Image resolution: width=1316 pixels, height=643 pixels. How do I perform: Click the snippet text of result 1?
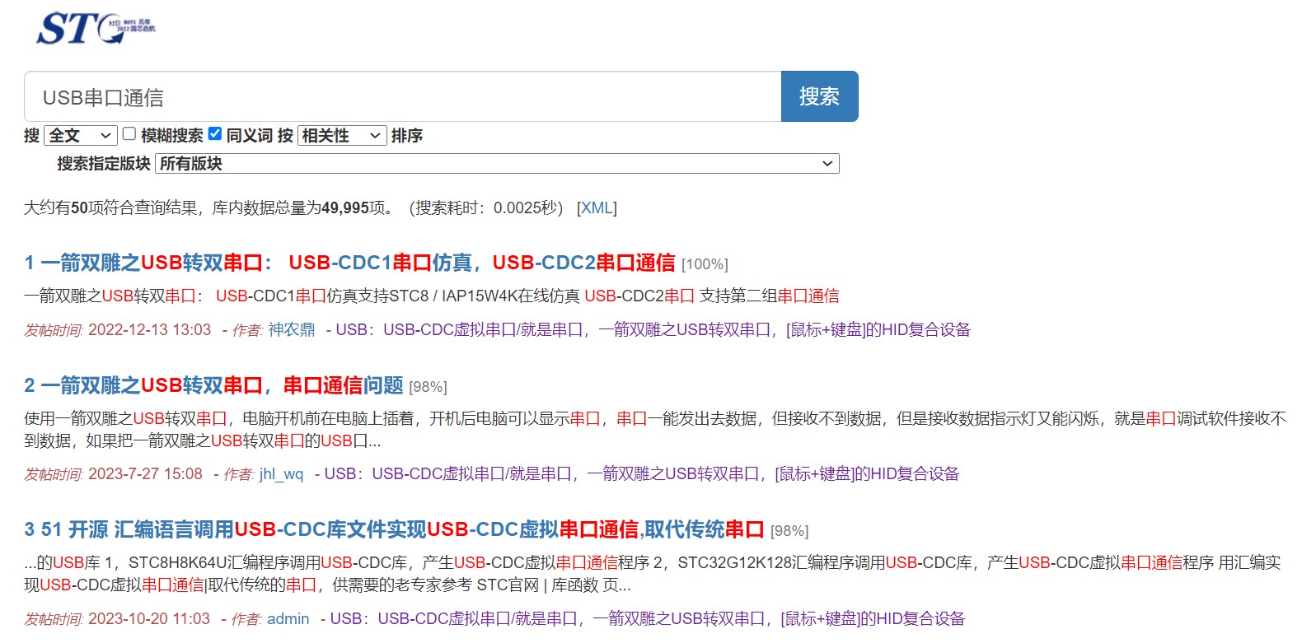click(x=432, y=296)
